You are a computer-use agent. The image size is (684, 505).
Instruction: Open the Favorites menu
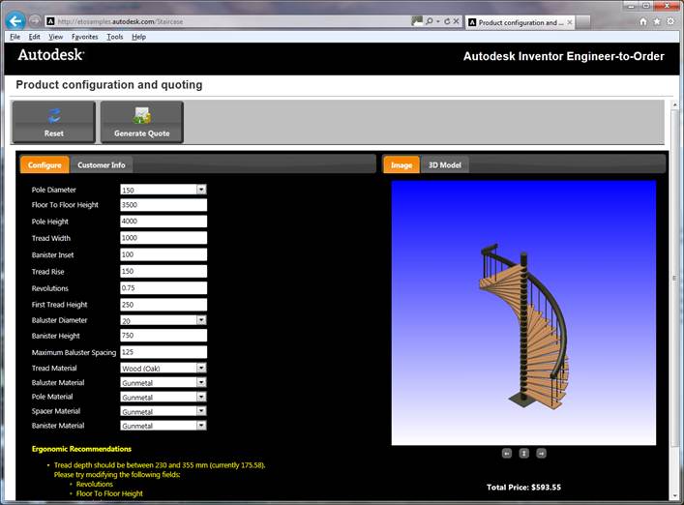tap(84, 37)
